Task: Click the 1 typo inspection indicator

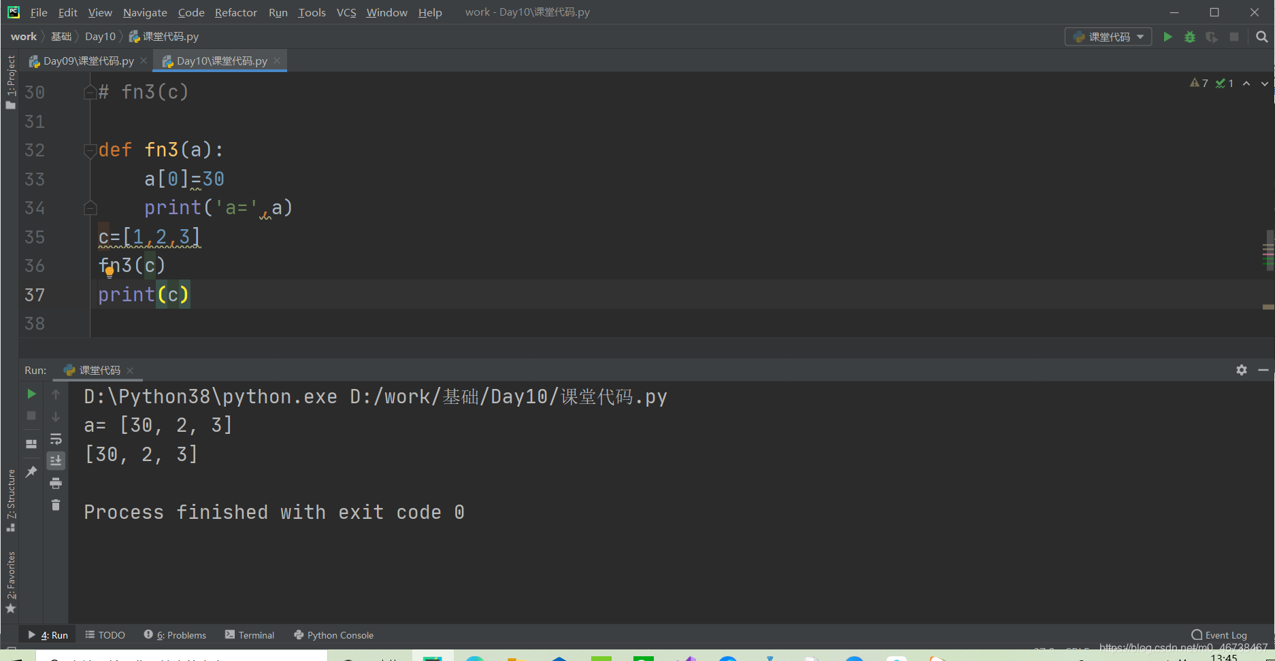Action: pos(1225,83)
